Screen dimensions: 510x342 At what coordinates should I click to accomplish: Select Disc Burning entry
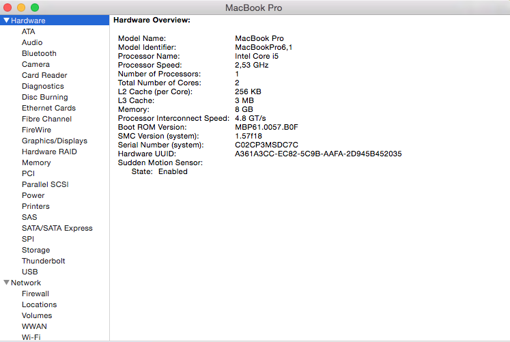(x=45, y=97)
